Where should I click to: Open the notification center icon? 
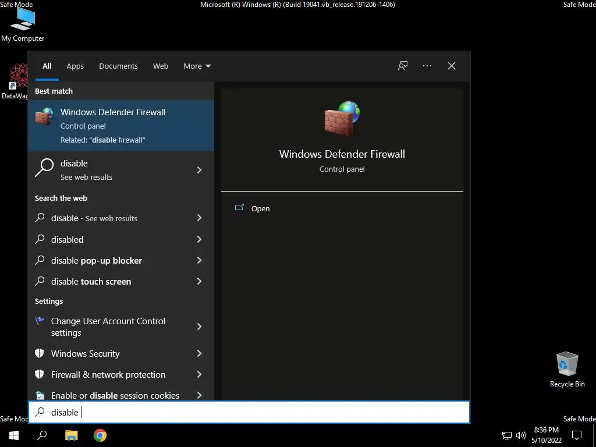[577, 435]
